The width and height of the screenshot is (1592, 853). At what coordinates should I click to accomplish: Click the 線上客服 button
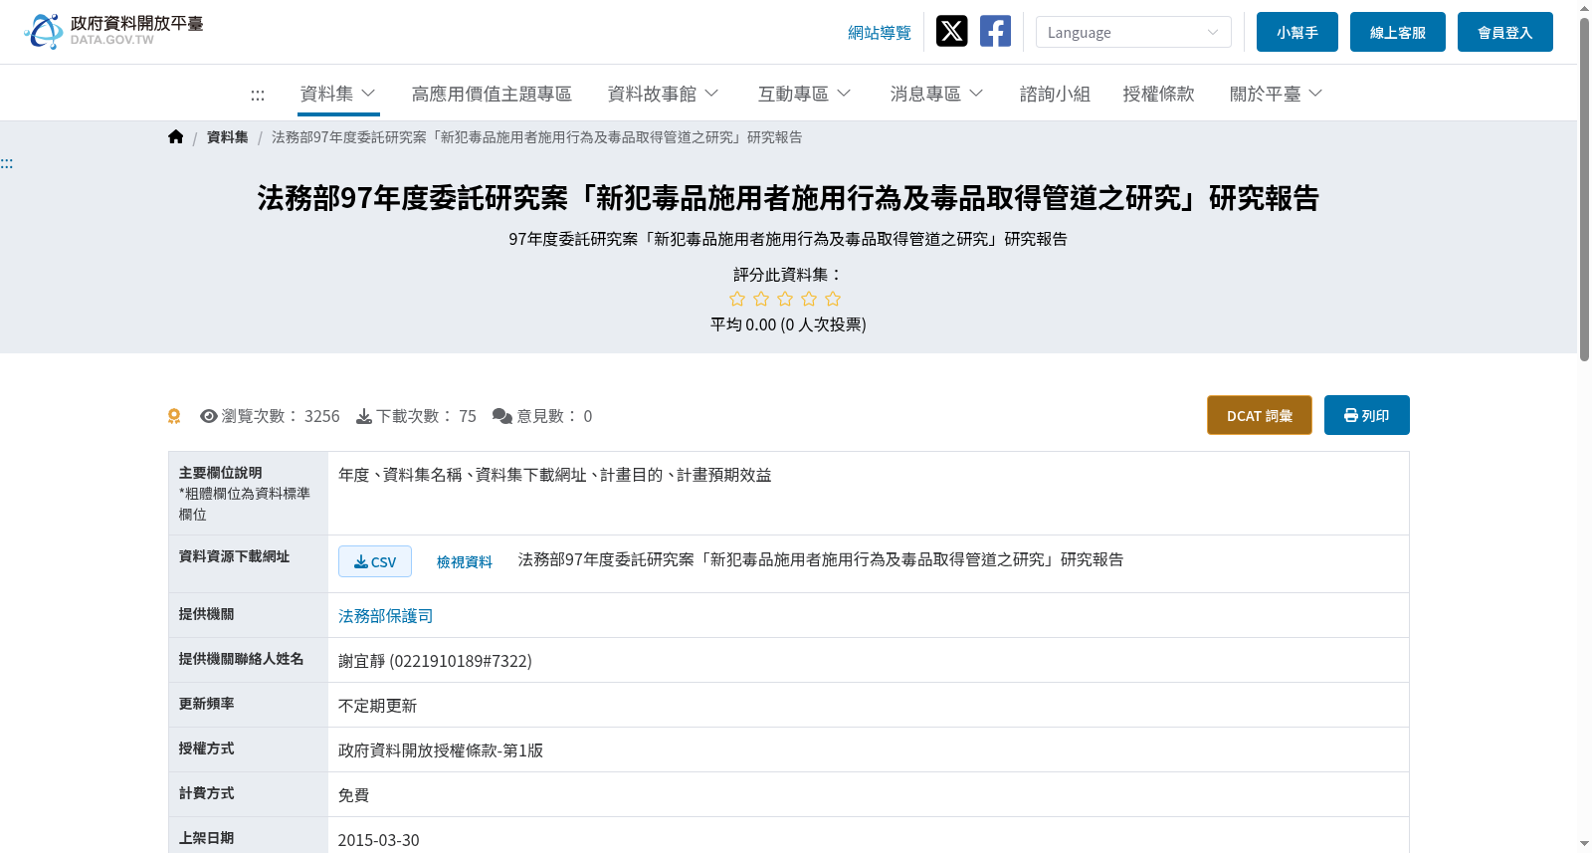pyautogui.click(x=1398, y=32)
